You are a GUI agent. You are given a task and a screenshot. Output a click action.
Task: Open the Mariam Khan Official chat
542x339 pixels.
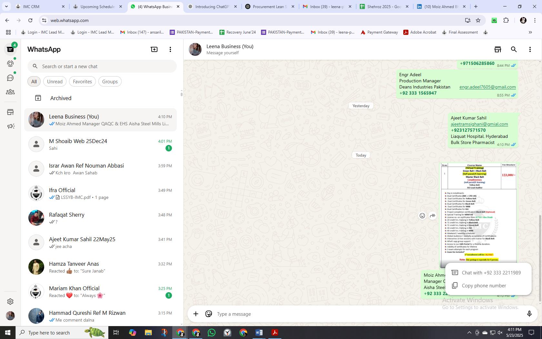(x=101, y=292)
